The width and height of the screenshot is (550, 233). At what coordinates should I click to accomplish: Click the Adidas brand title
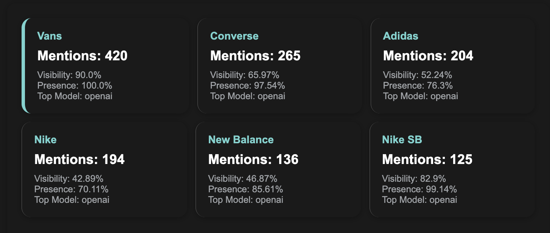click(401, 36)
